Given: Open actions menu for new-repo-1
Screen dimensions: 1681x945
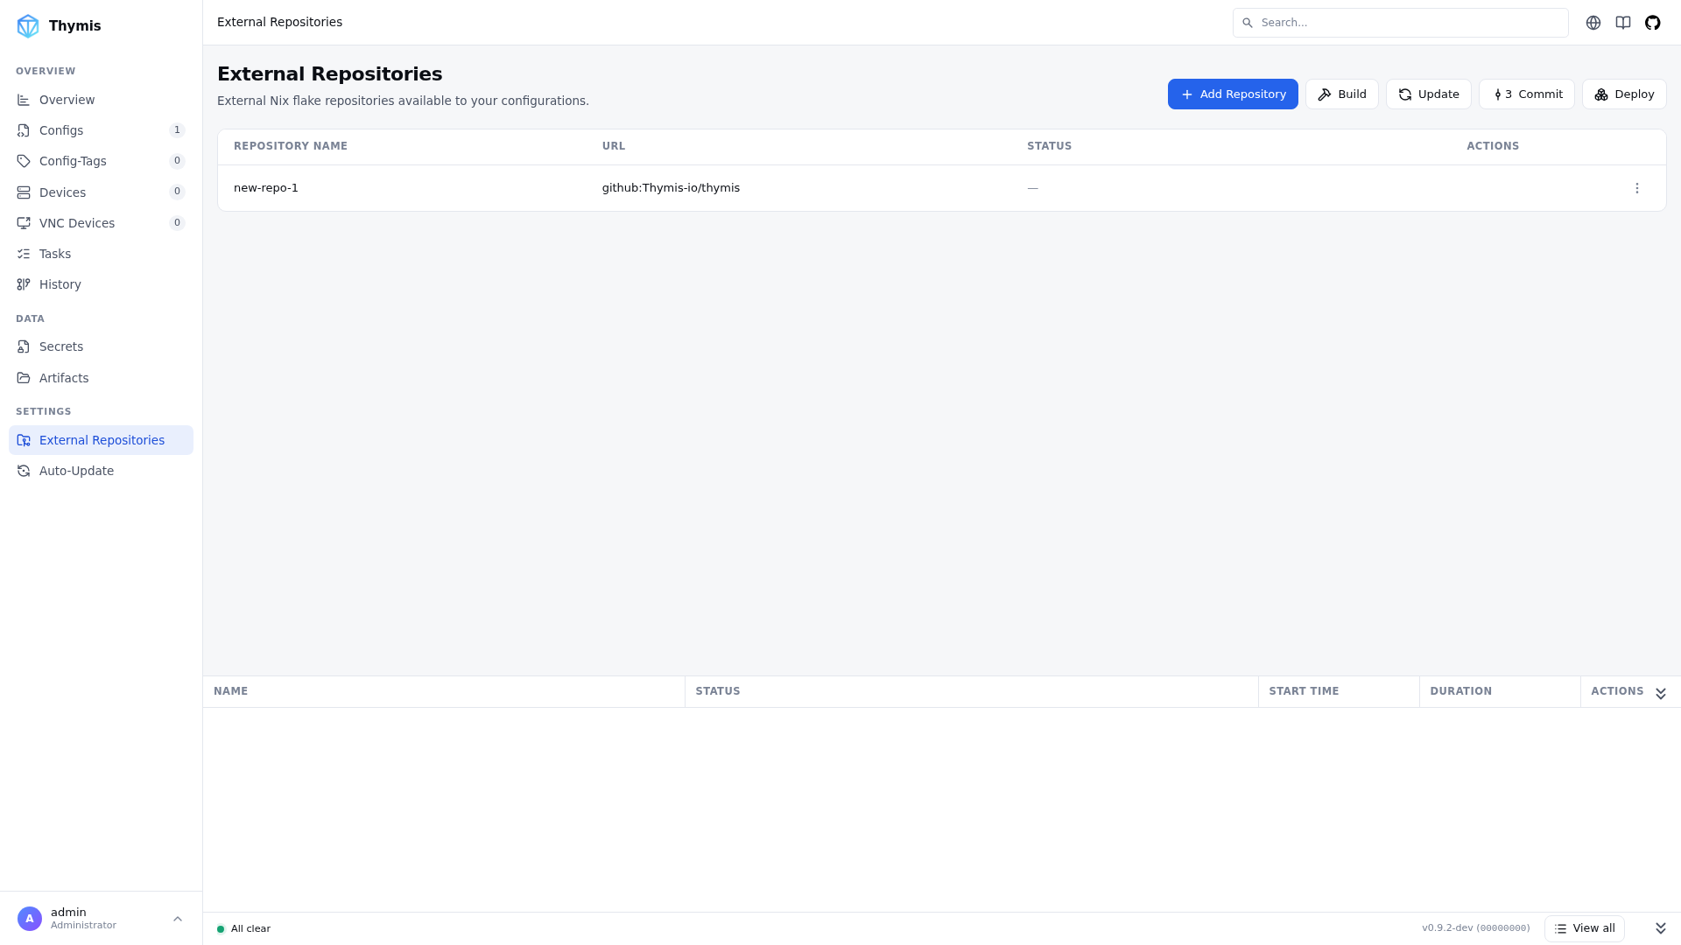Looking at the screenshot, I should (x=1637, y=188).
